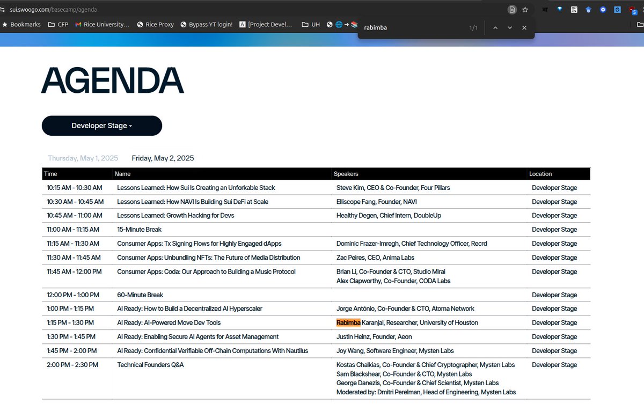Click the 1:15 PM - 1:30 PM time cell
This screenshot has height=404, width=644.
(70, 322)
